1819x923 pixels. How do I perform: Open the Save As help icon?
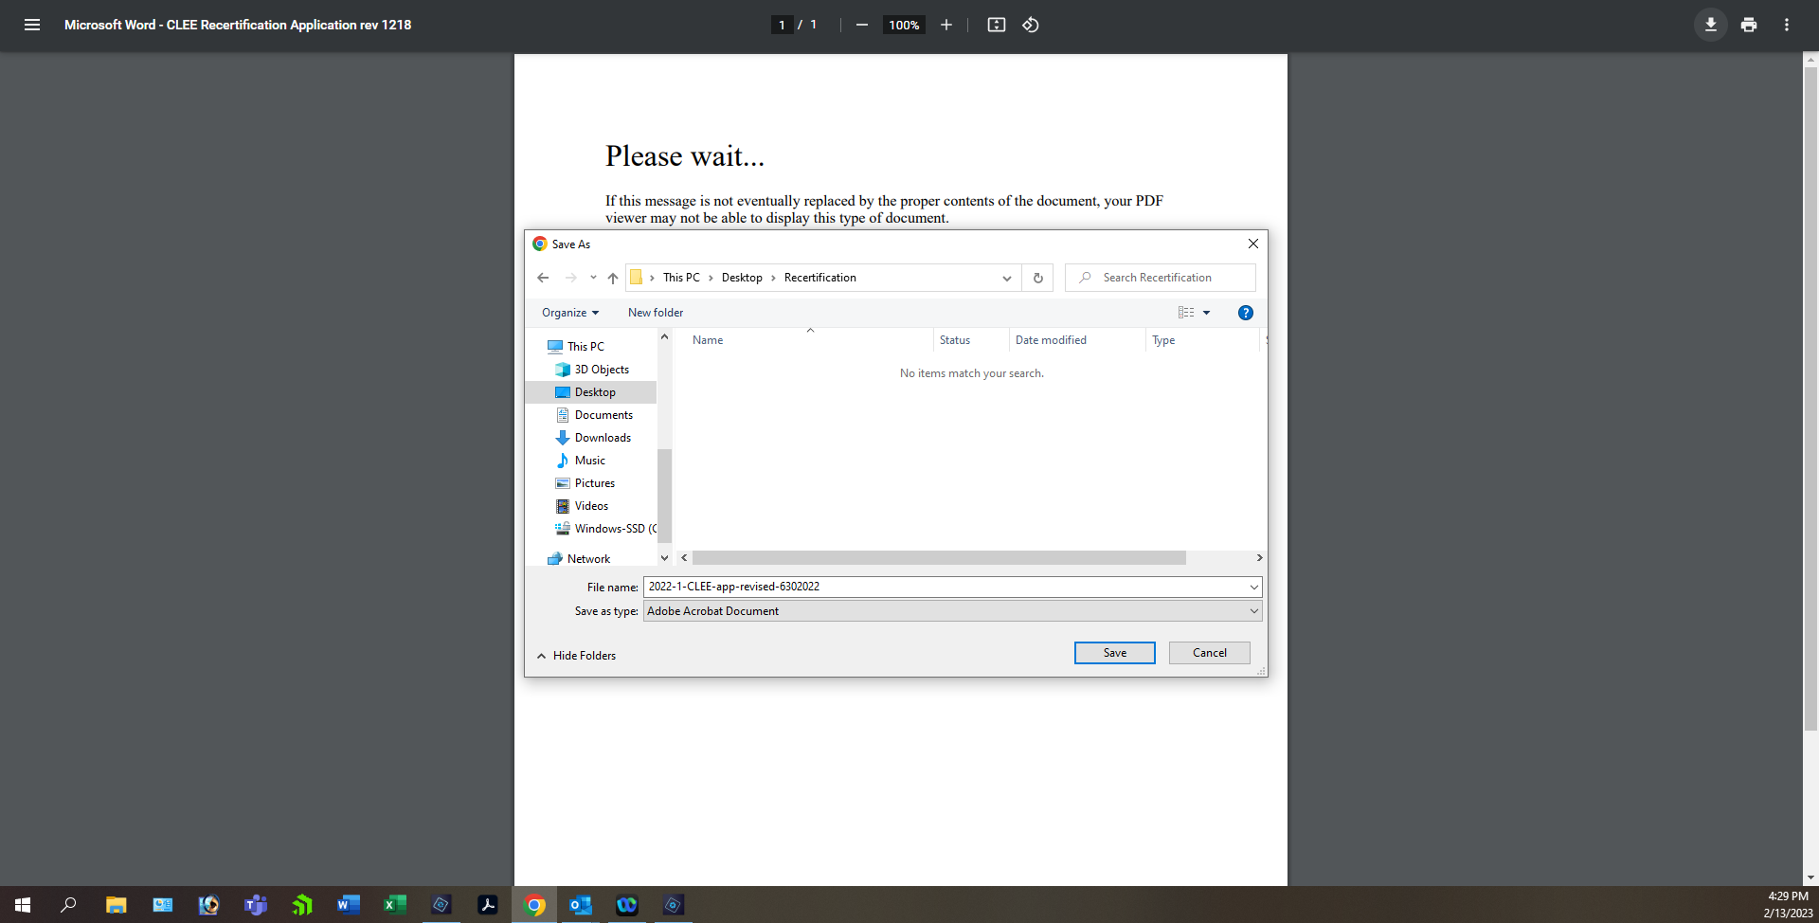[x=1245, y=313]
